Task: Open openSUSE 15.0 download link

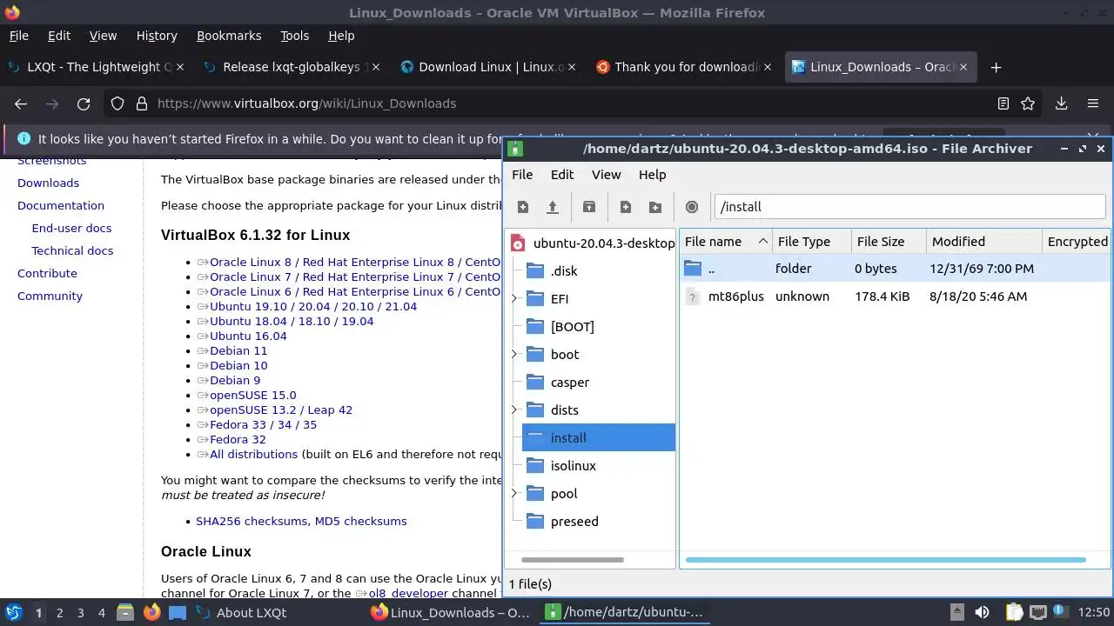Action: [x=252, y=395]
